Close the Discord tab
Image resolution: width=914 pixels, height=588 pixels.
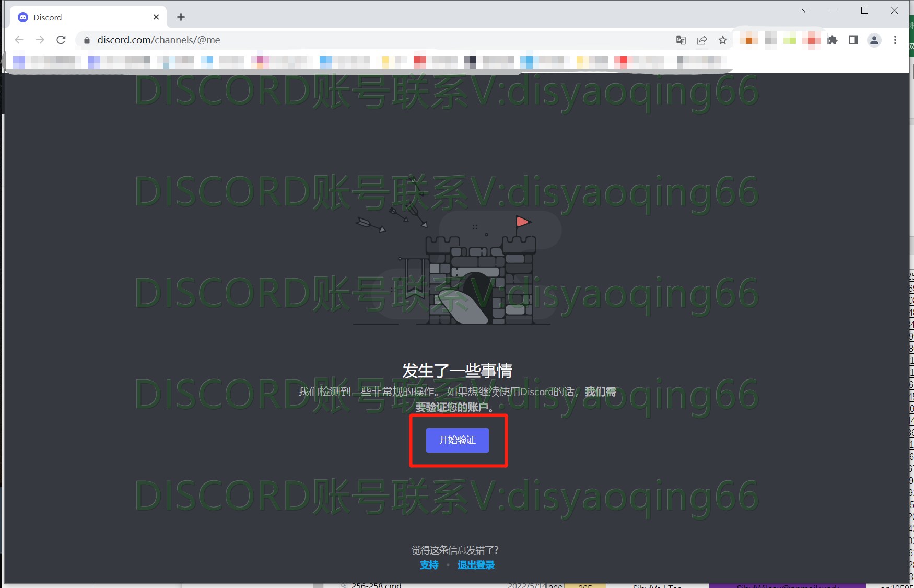(156, 17)
